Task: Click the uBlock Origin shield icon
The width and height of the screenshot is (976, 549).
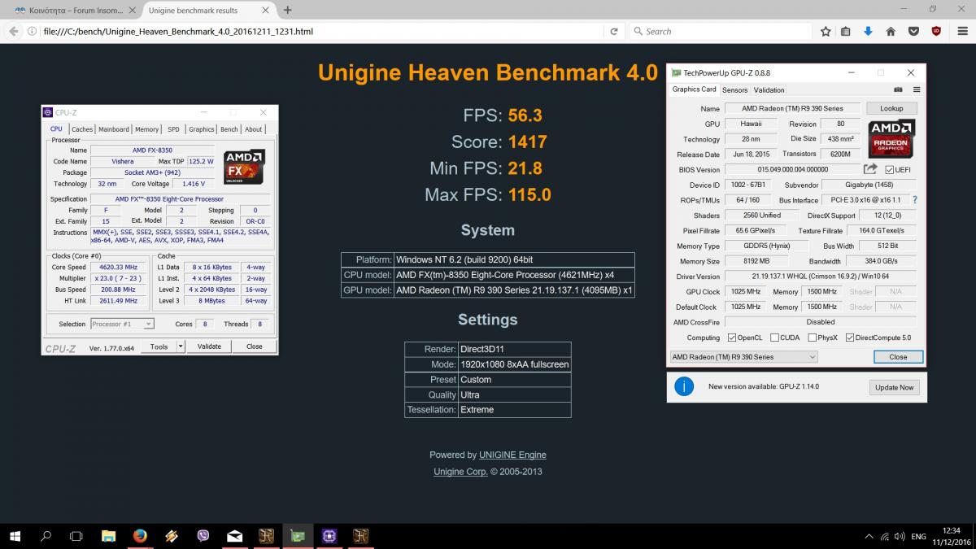Action: [936, 32]
